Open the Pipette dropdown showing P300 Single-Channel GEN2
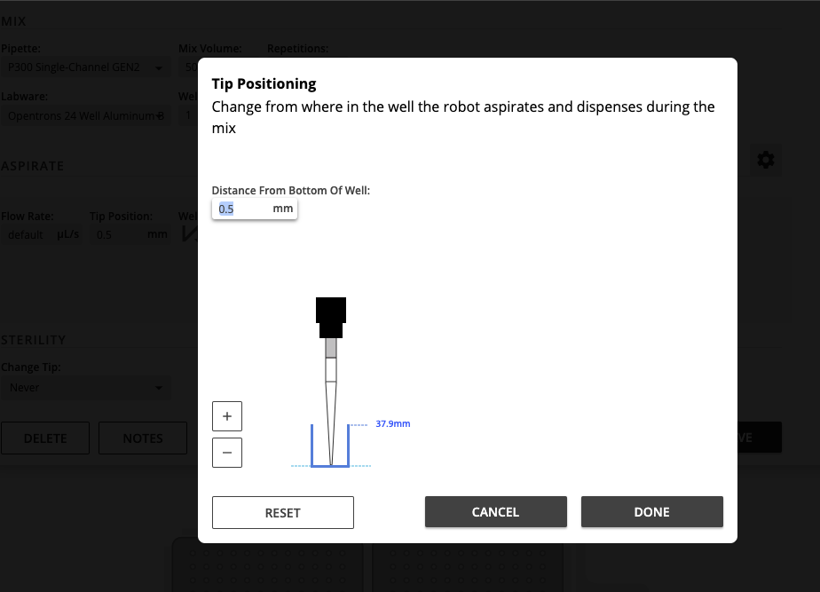Screen dimensions: 820x592 pyautogui.click(x=86, y=67)
